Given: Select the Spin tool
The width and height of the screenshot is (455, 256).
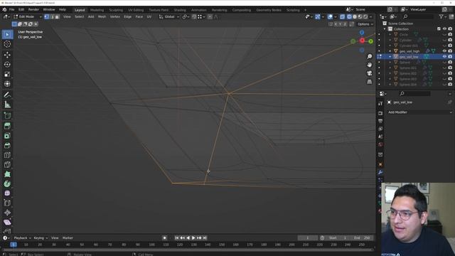Looking at the screenshot, I should coord(7,183).
